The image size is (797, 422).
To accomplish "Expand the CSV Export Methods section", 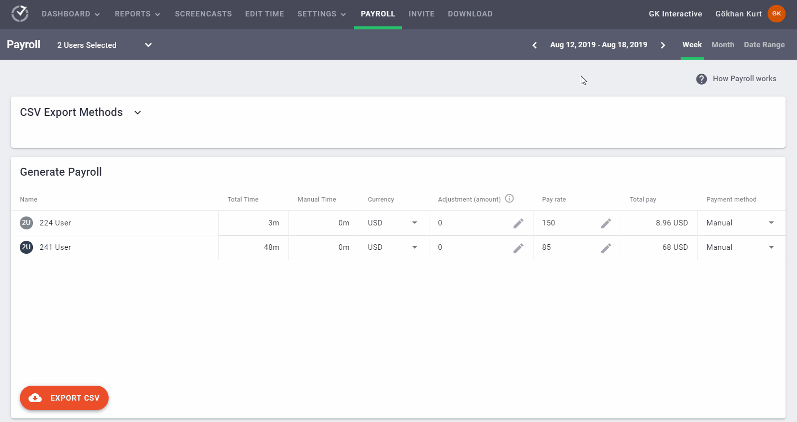I will coord(137,112).
